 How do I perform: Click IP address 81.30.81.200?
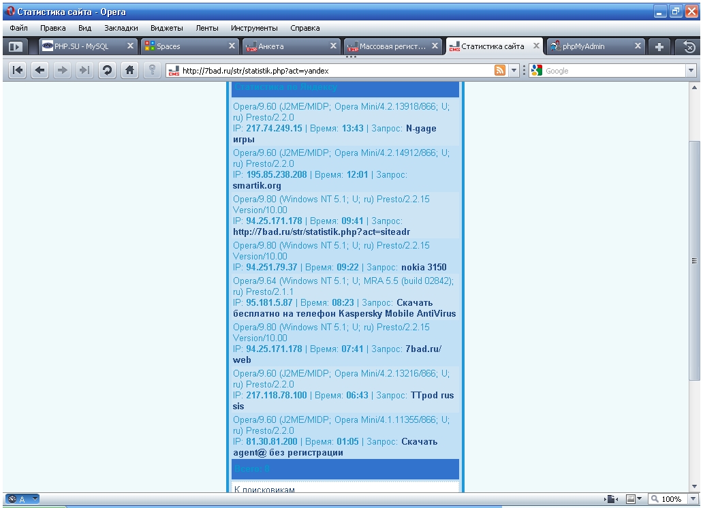(x=272, y=442)
